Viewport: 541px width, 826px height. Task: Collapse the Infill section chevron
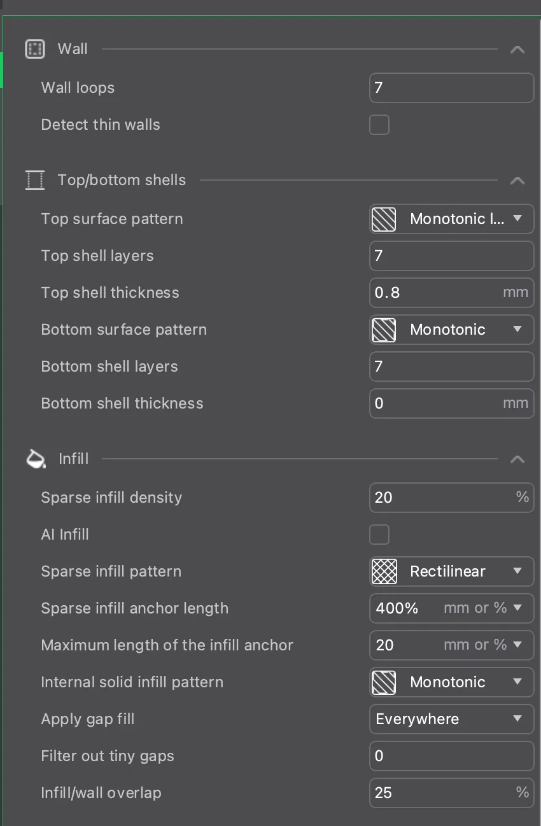[x=517, y=459]
